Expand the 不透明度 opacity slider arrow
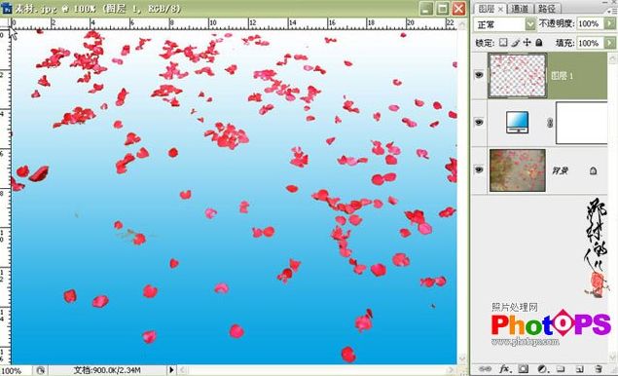Screen dimensions: 618x376 609,23
